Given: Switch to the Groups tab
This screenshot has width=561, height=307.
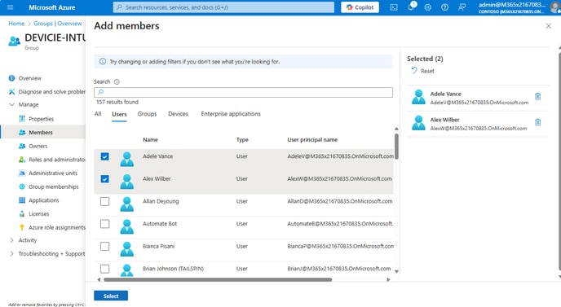Looking at the screenshot, I should [147, 114].
